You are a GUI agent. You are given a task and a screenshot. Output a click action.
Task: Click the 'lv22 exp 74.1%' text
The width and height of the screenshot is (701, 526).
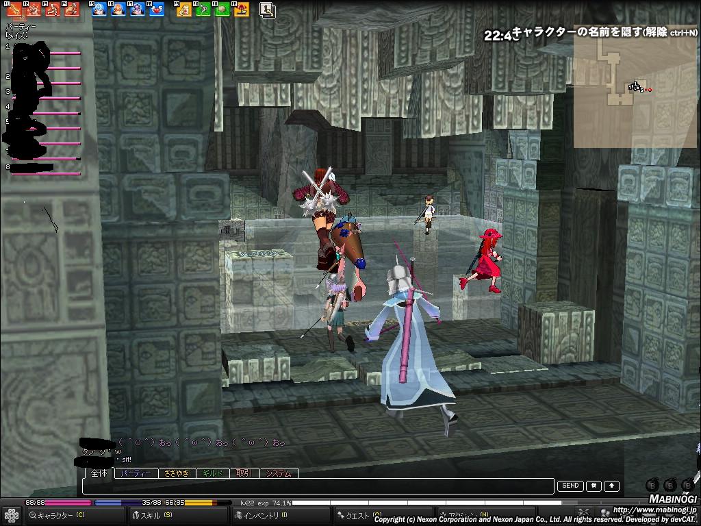coord(266,503)
